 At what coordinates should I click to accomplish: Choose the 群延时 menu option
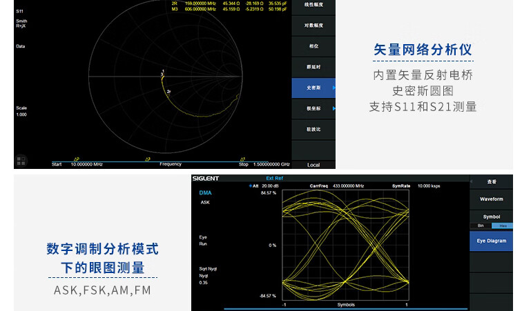(x=313, y=67)
